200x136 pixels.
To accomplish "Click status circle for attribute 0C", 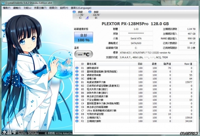I will (x=77, y=79).
